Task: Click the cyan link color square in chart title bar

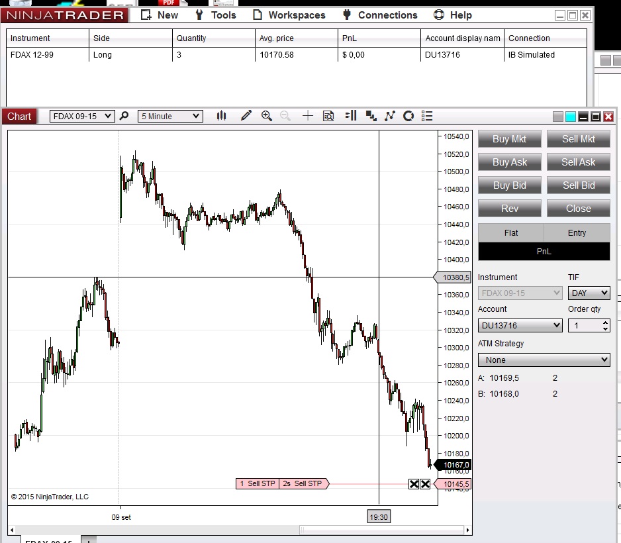Action: pyautogui.click(x=570, y=117)
